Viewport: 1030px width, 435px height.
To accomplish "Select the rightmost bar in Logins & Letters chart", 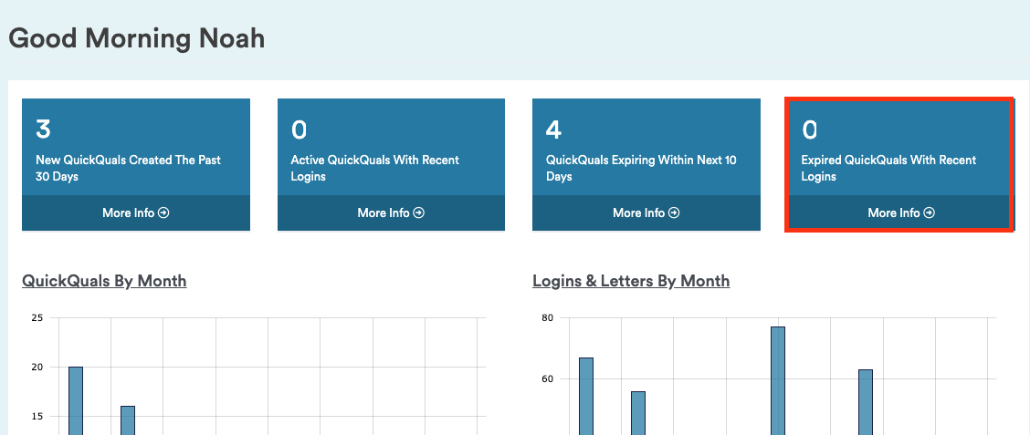I will pos(866,402).
